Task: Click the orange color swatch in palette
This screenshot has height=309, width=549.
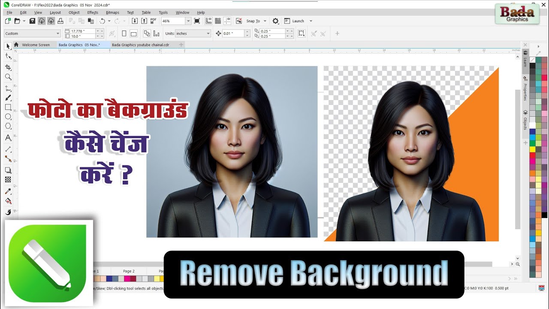Action: (x=532, y=173)
